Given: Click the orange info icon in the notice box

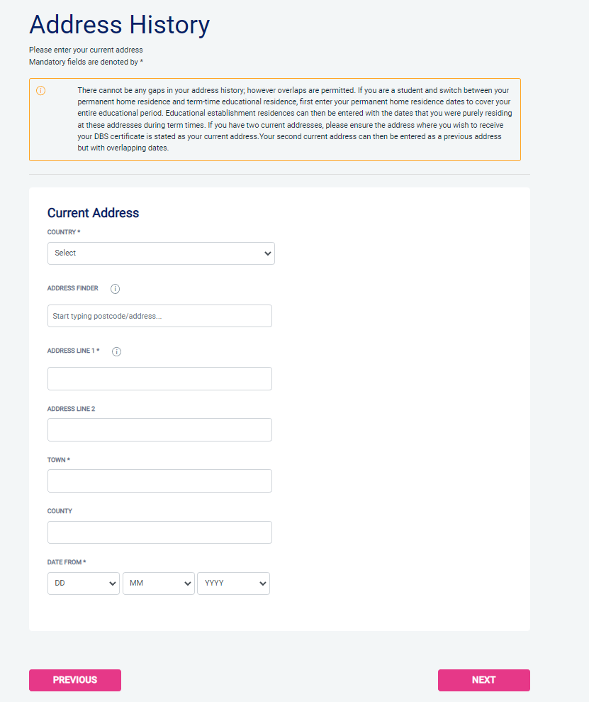Looking at the screenshot, I should coord(40,91).
